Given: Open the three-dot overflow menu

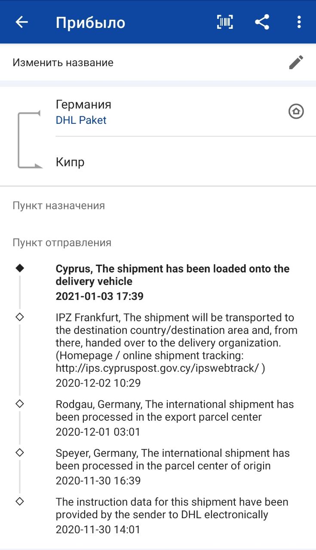Looking at the screenshot, I should point(299,22).
